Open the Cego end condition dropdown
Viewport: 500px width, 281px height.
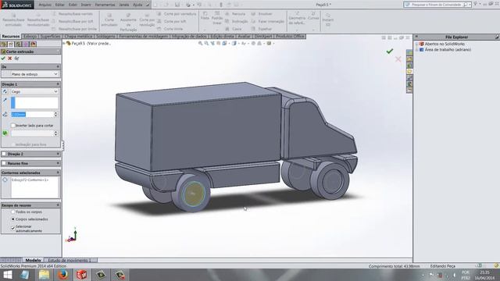point(34,92)
